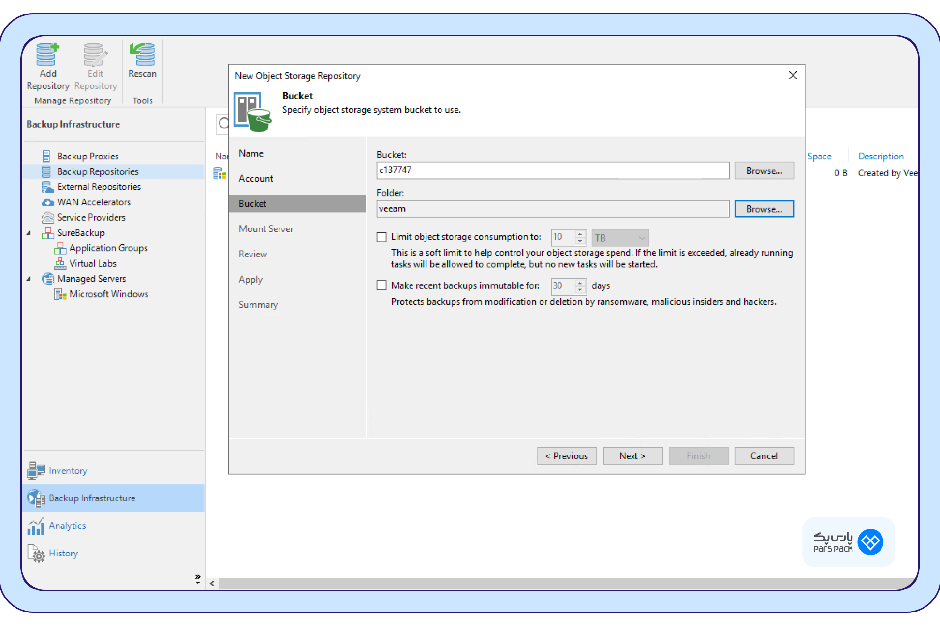
Task: Decrease storage consumption limit value
Action: pyautogui.click(x=580, y=241)
